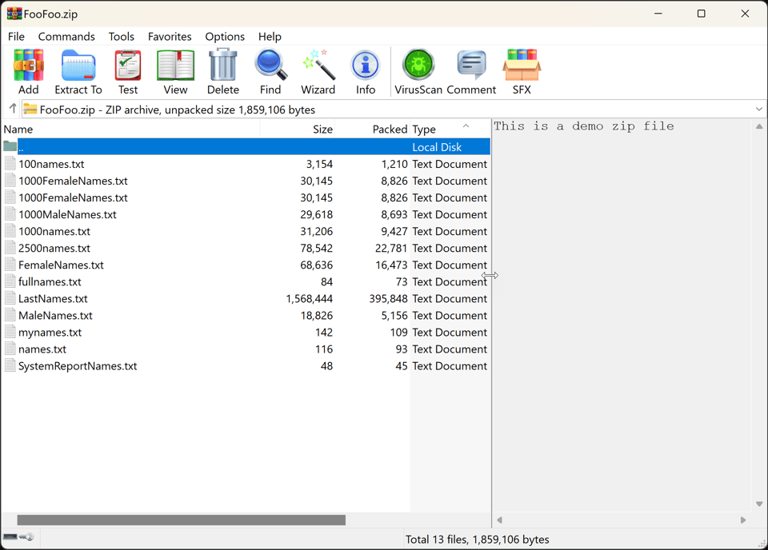Sort the list by Size column
This screenshot has width=768, height=550.
tap(298, 130)
